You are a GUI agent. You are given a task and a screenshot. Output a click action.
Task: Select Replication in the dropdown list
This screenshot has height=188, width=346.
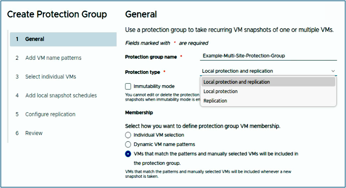click(x=215, y=101)
